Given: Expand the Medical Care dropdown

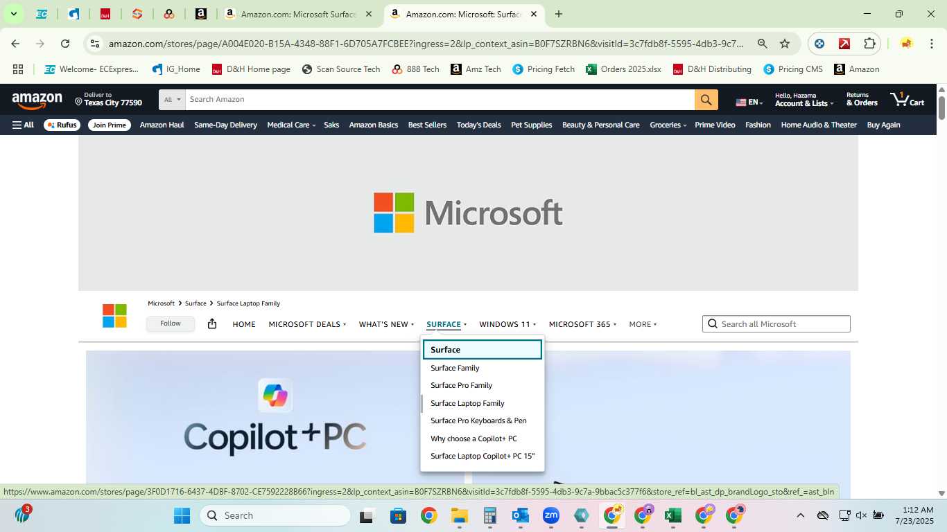Looking at the screenshot, I should pyautogui.click(x=291, y=125).
